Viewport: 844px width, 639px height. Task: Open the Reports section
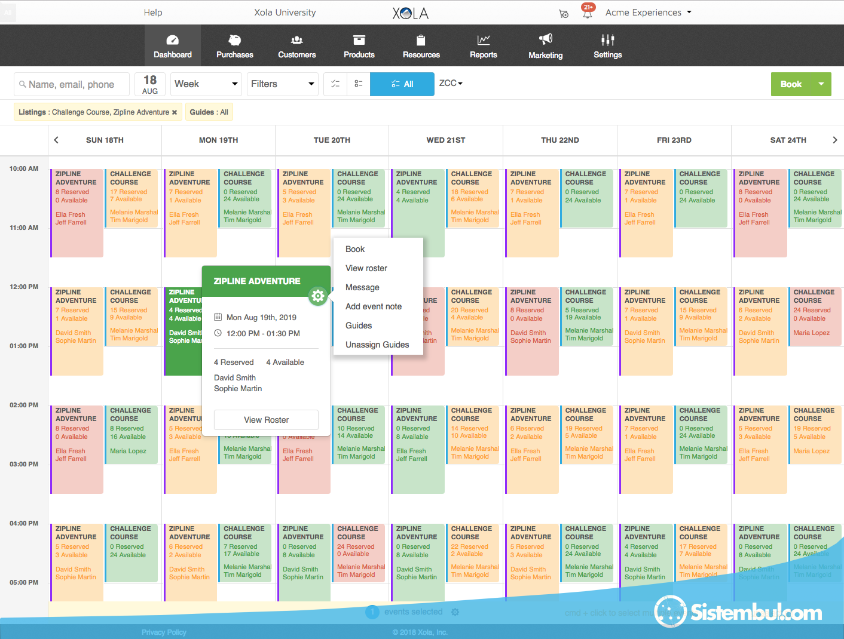(484, 46)
